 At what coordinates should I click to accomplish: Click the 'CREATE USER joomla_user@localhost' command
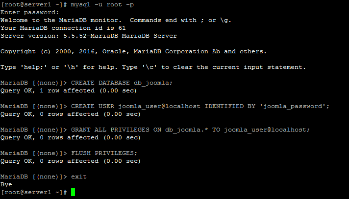136,106
